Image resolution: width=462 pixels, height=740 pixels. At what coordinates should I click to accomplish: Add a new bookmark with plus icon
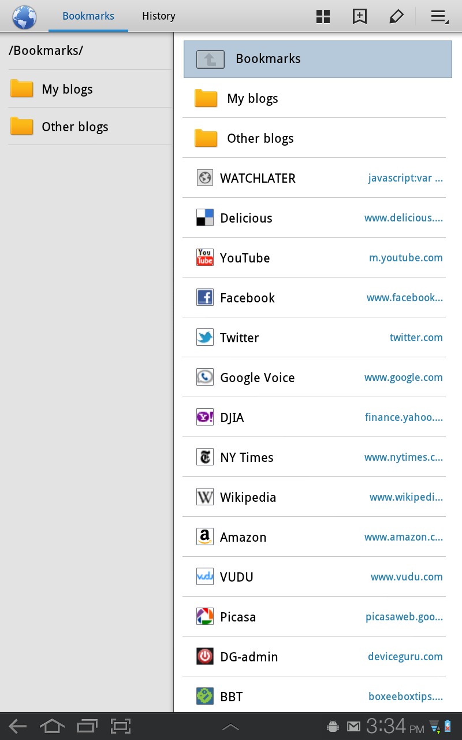pyautogui.click(x=360, y=17)
